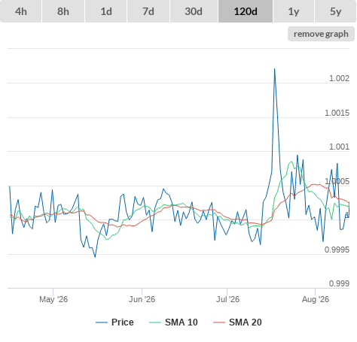Screen dimensions: 357x342
Task: Click the Jul '26 axis label
Action: pos(227,299)
